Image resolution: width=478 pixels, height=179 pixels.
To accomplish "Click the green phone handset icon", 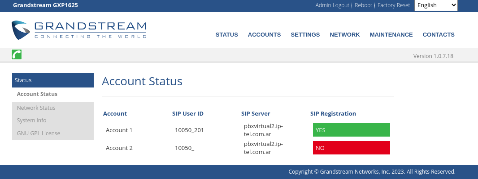I will click(17, 54).
